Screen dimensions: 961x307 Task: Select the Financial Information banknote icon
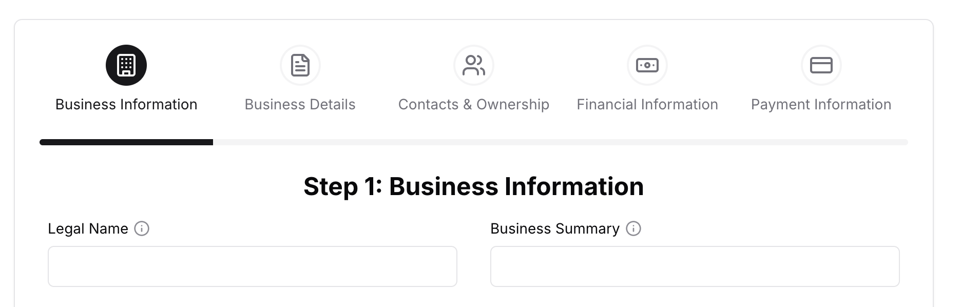(647, 65)
